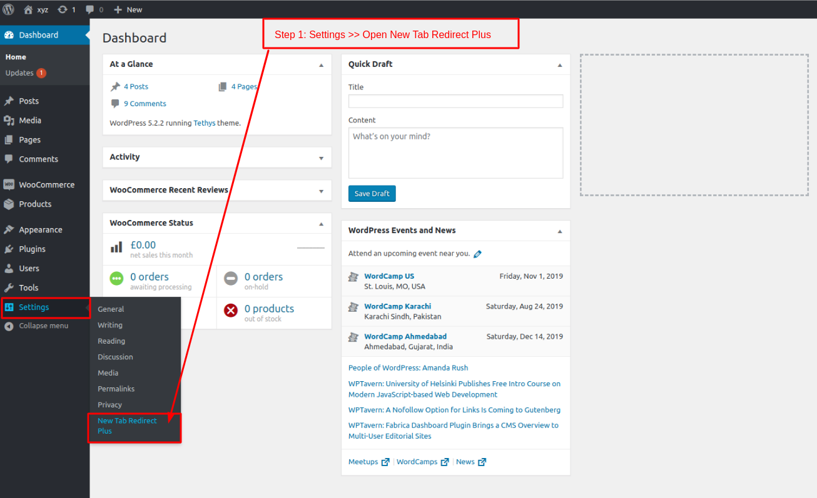Collapse the WooCommerce Status widget
Viewport: 817px width, 498px height.
coord(322,224)
